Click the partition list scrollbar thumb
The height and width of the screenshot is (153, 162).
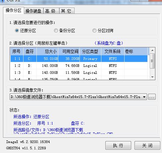[x=152, y=61]
